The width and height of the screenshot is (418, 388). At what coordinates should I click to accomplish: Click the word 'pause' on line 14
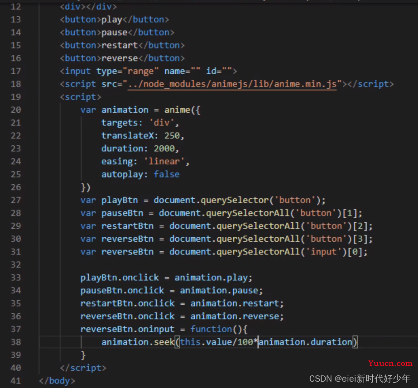point(115,33)
